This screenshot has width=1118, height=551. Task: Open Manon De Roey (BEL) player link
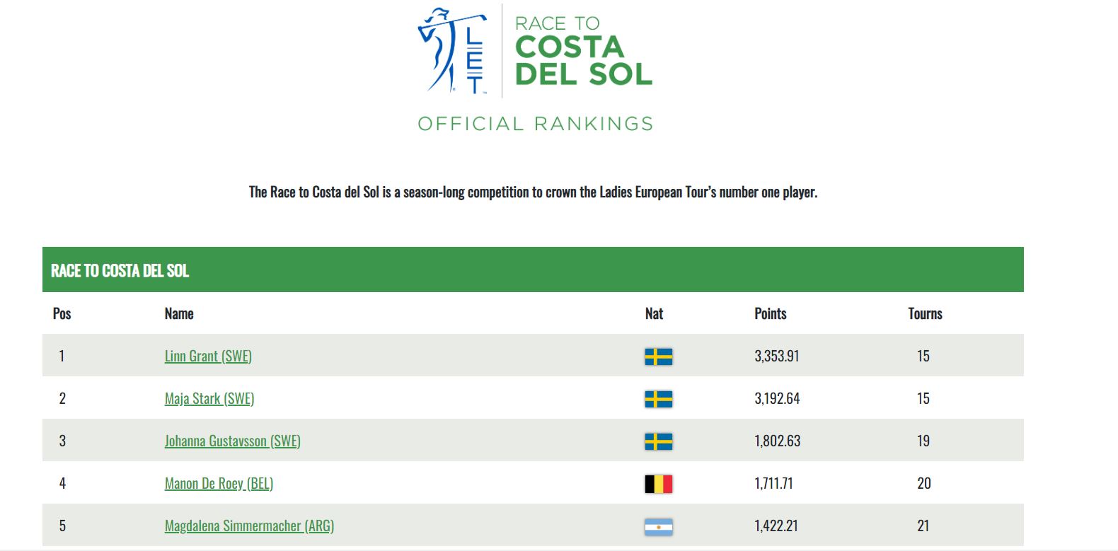tap(219, 483)
